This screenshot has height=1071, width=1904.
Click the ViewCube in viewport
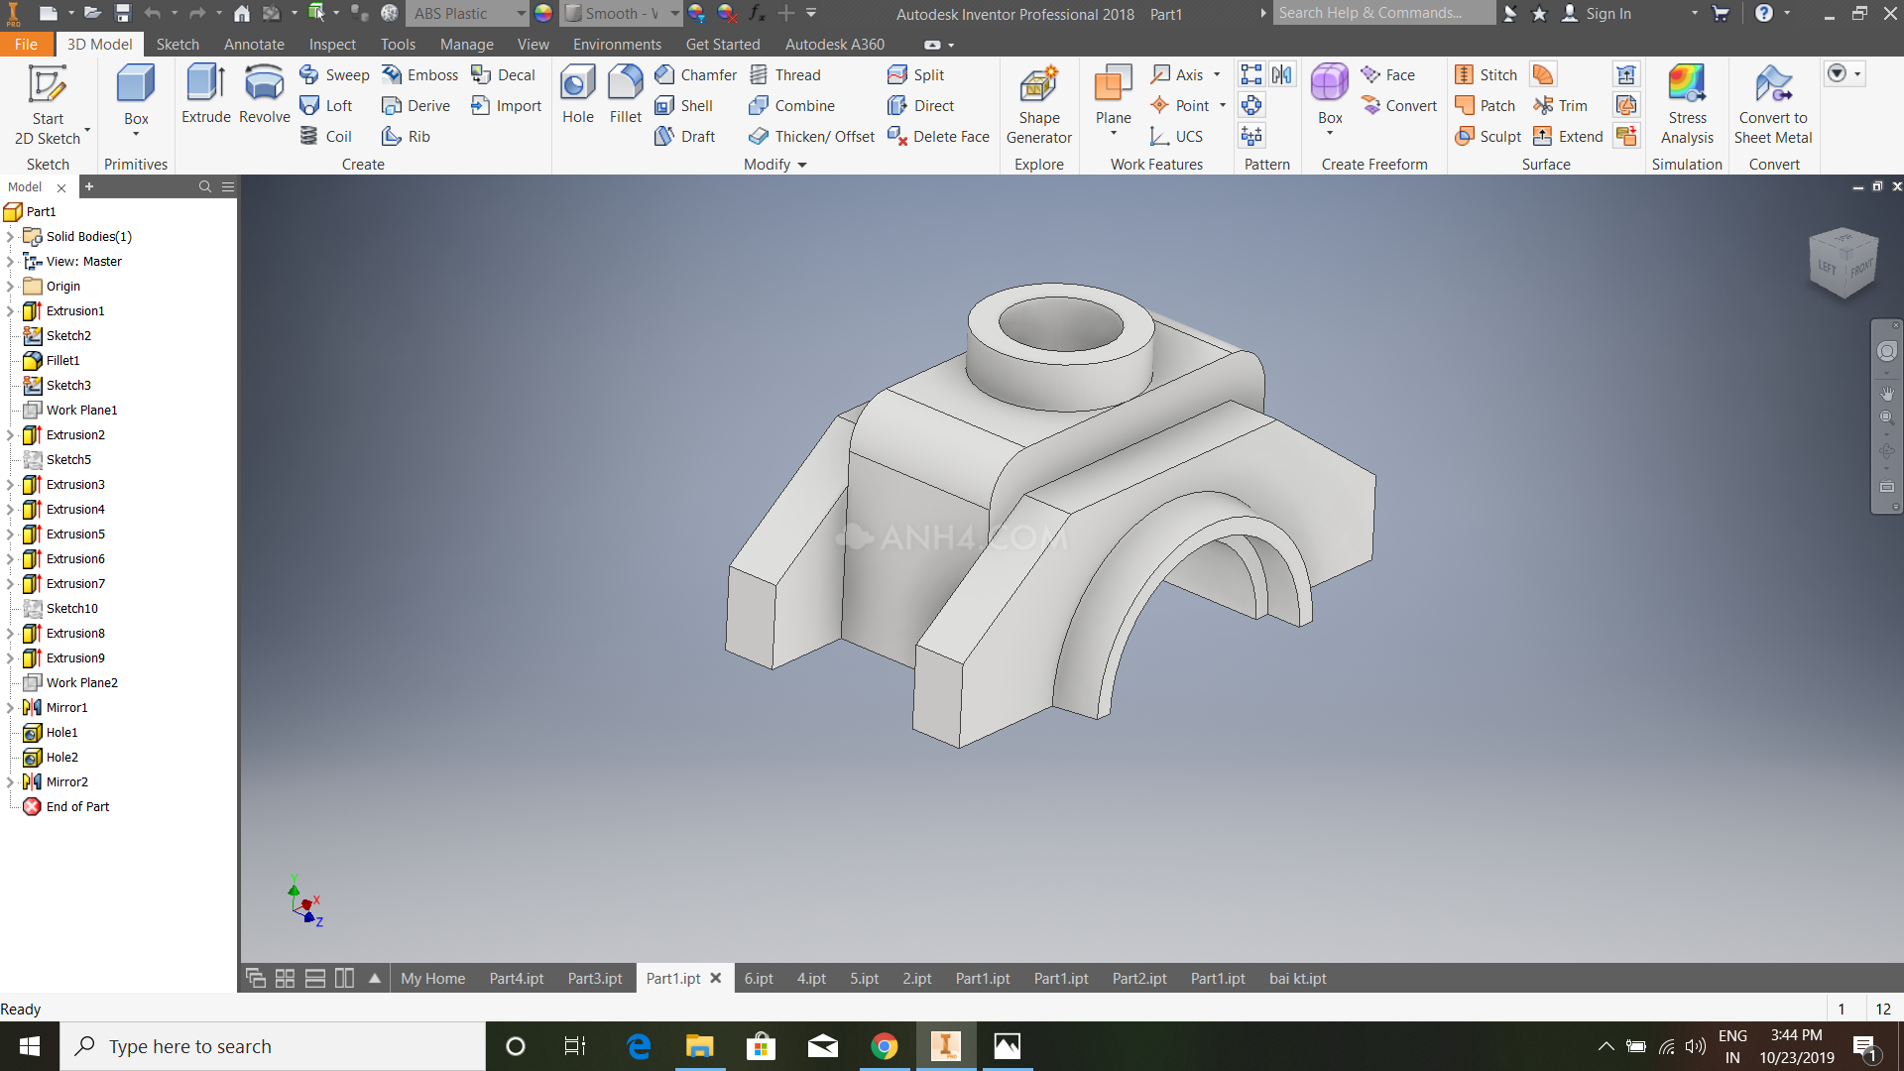pyautogui.click(x=1844, y=263)
